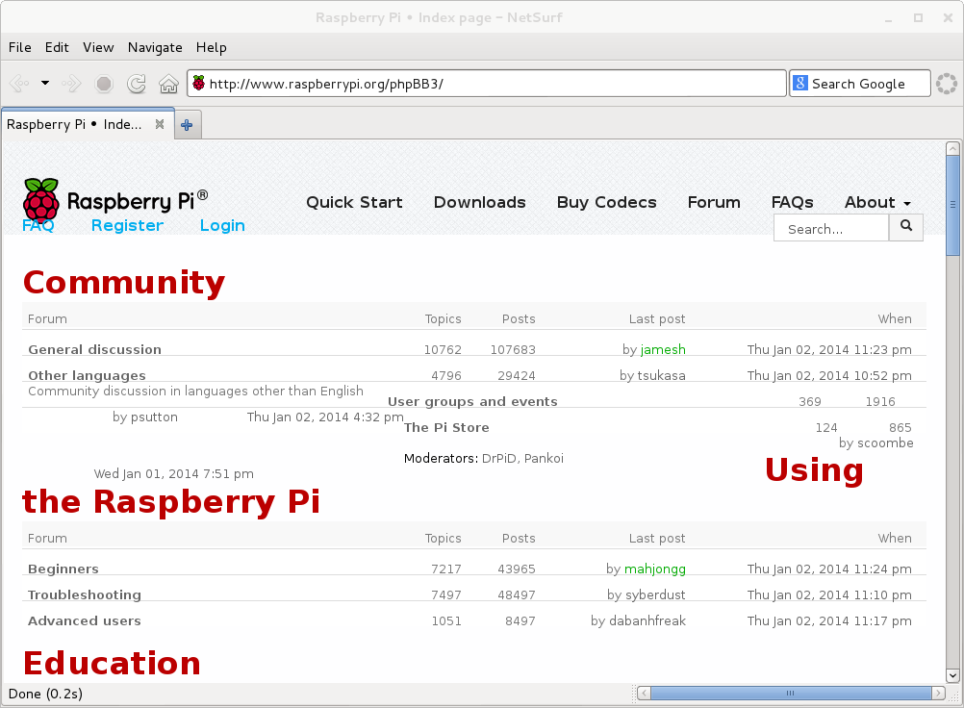964x708 pixels.
Task: Focus the URL address bar
Action: pos(486,84)
